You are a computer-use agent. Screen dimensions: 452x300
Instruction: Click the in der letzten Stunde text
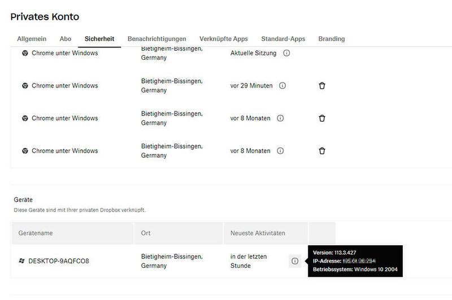pos(249,261)
